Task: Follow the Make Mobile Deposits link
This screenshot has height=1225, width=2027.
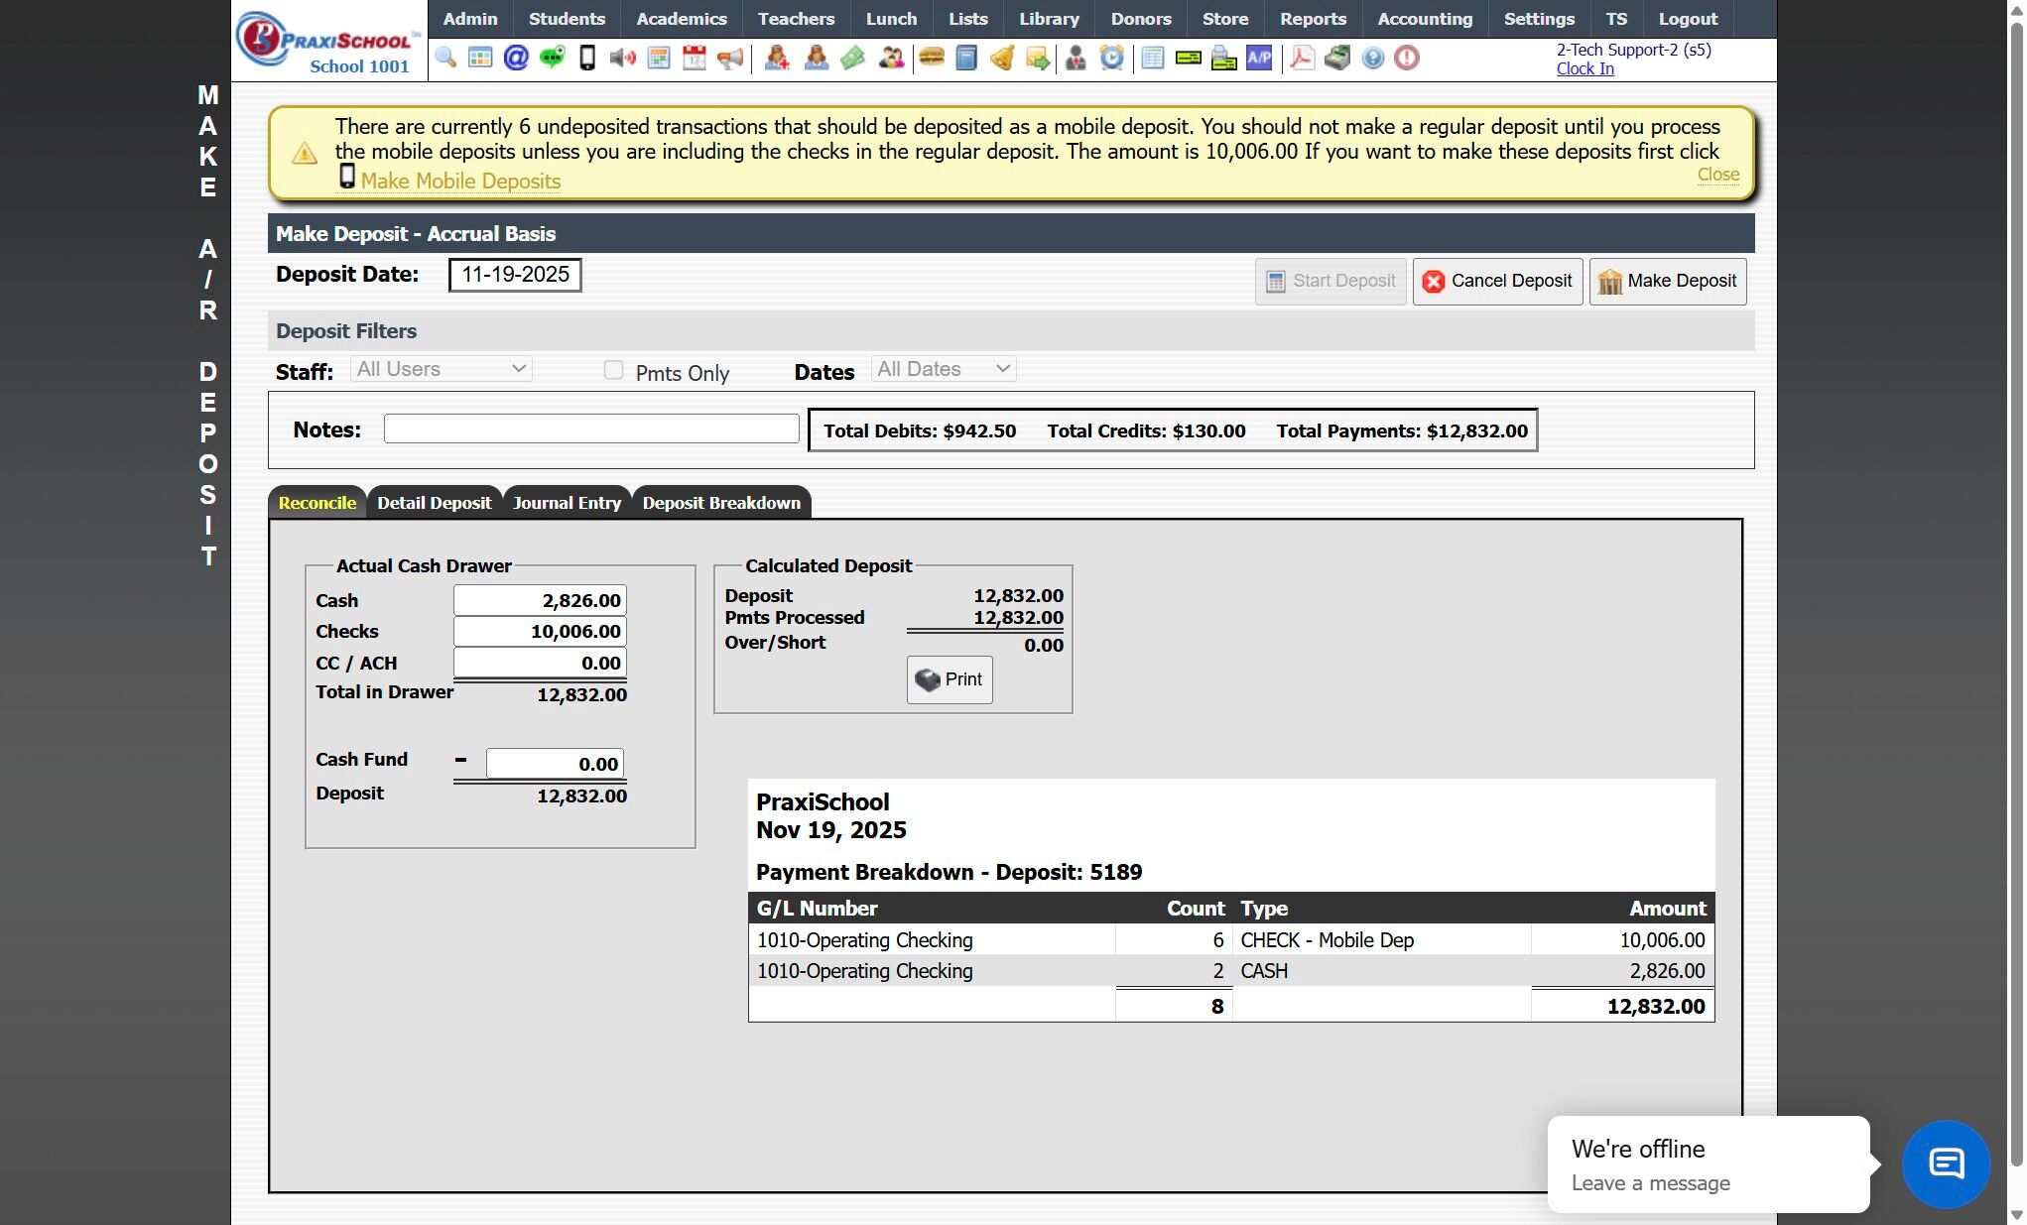Action: coord(460,181)
